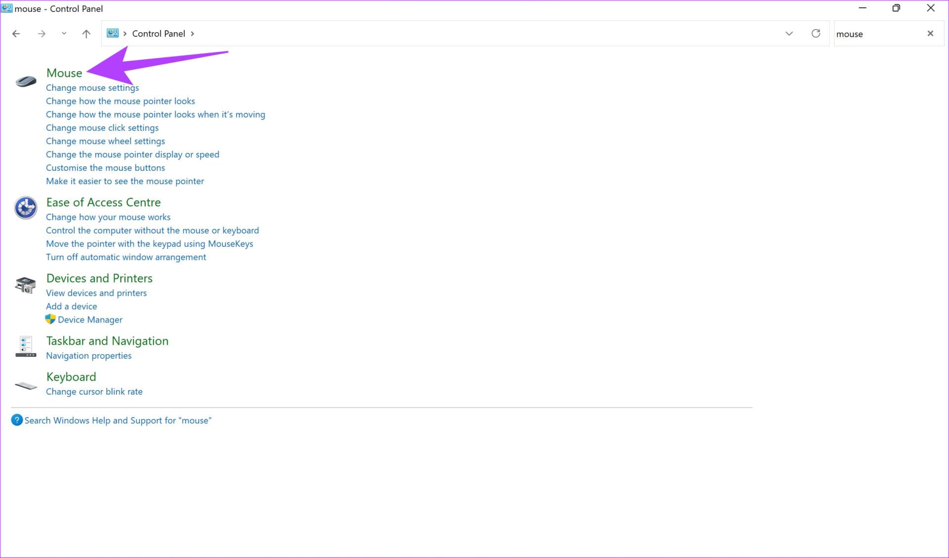This screenshot has width=949, height=558.
Task: Open Devices and Printers heading
Action: 99,279
